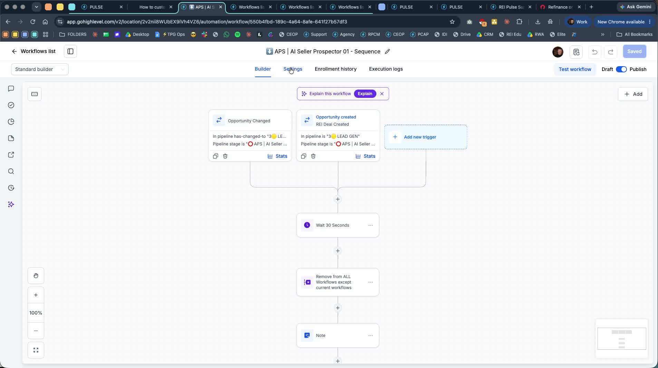Delete the Opportunity Changed trigger
Viewport: 658px width, 368px height.
(225, 156)
